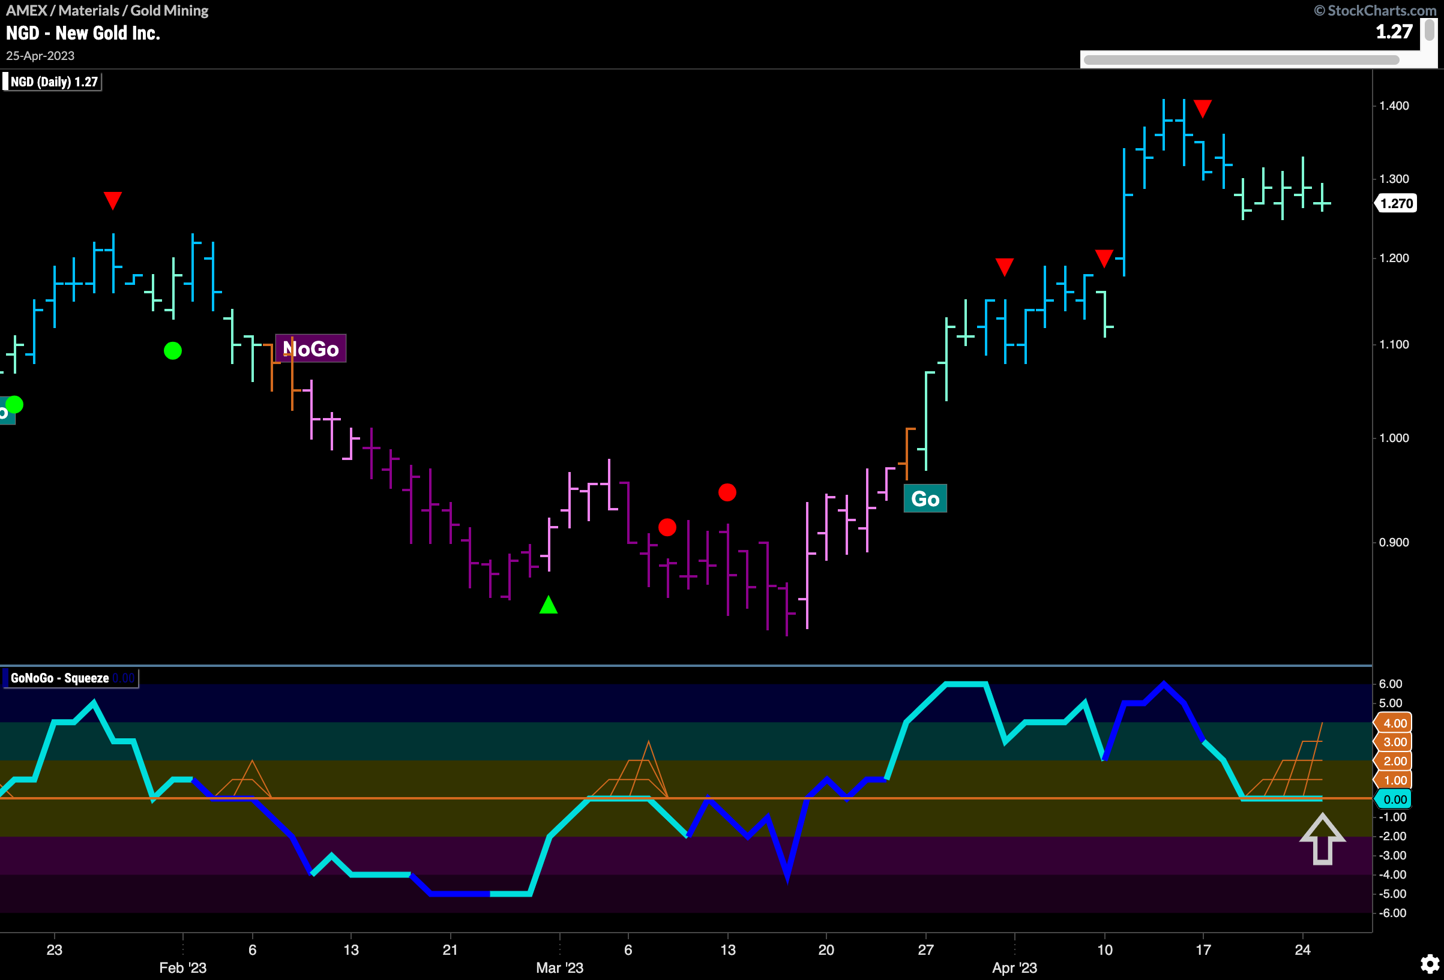Click the green circle at the chart's left edge
Screen dimensions: 1444x980
tap(14, 405)
